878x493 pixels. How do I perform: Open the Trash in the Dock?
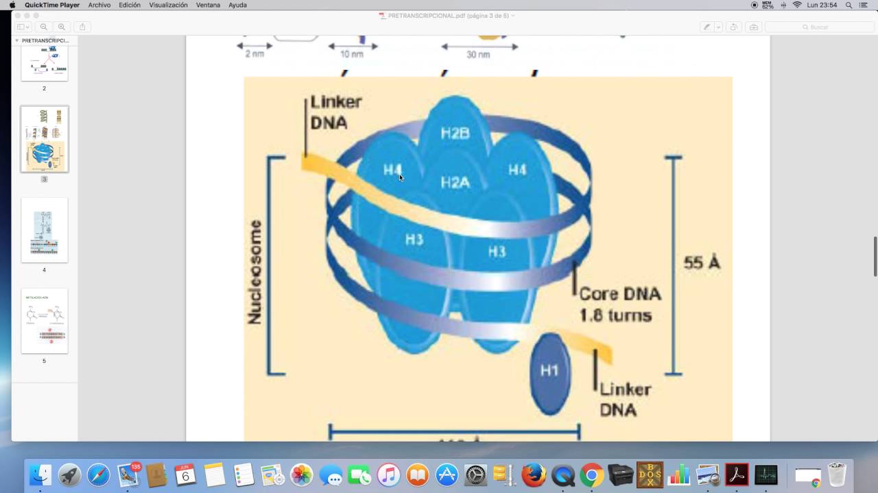point(837,475)
